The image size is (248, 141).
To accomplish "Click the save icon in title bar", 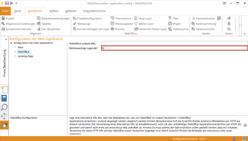I will pyautogui.click(x=7, y=3).
